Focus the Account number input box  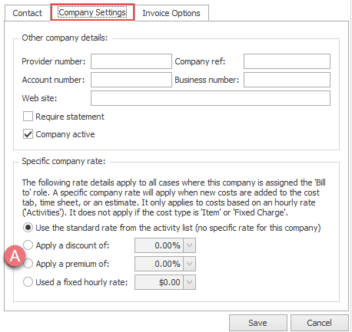[131, 80]
